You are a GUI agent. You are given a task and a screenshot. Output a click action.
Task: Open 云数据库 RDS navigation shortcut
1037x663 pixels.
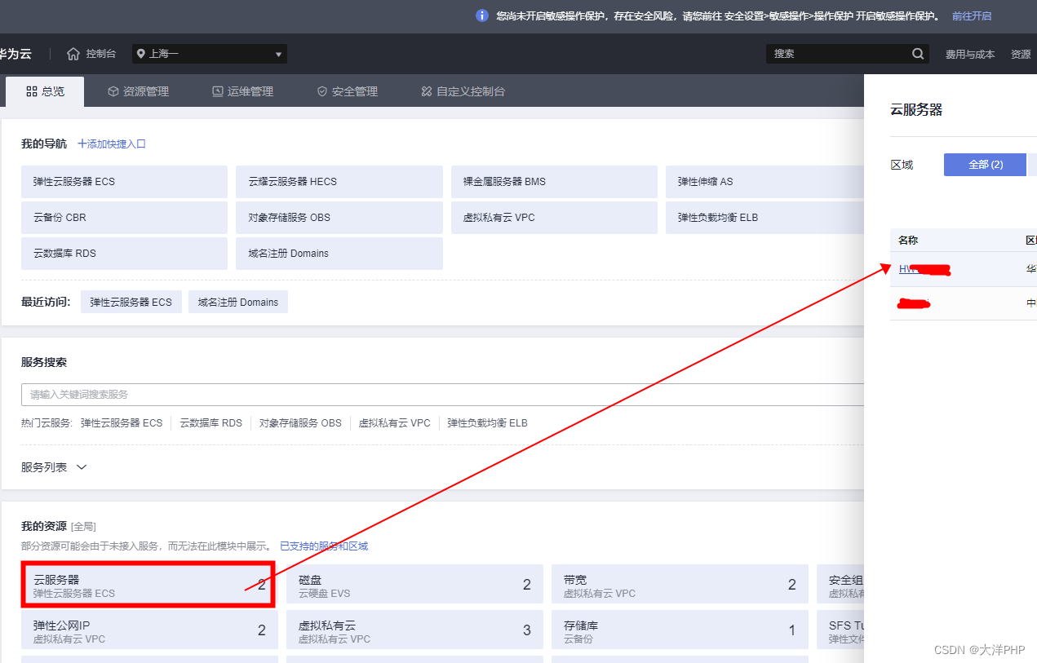tap(124, 254)
